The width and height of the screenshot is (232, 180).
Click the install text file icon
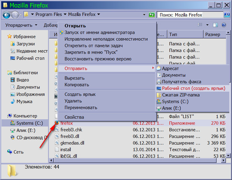pos(57,149)
